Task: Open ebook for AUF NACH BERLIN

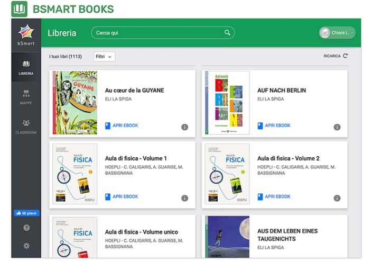Action: [274, 125]
